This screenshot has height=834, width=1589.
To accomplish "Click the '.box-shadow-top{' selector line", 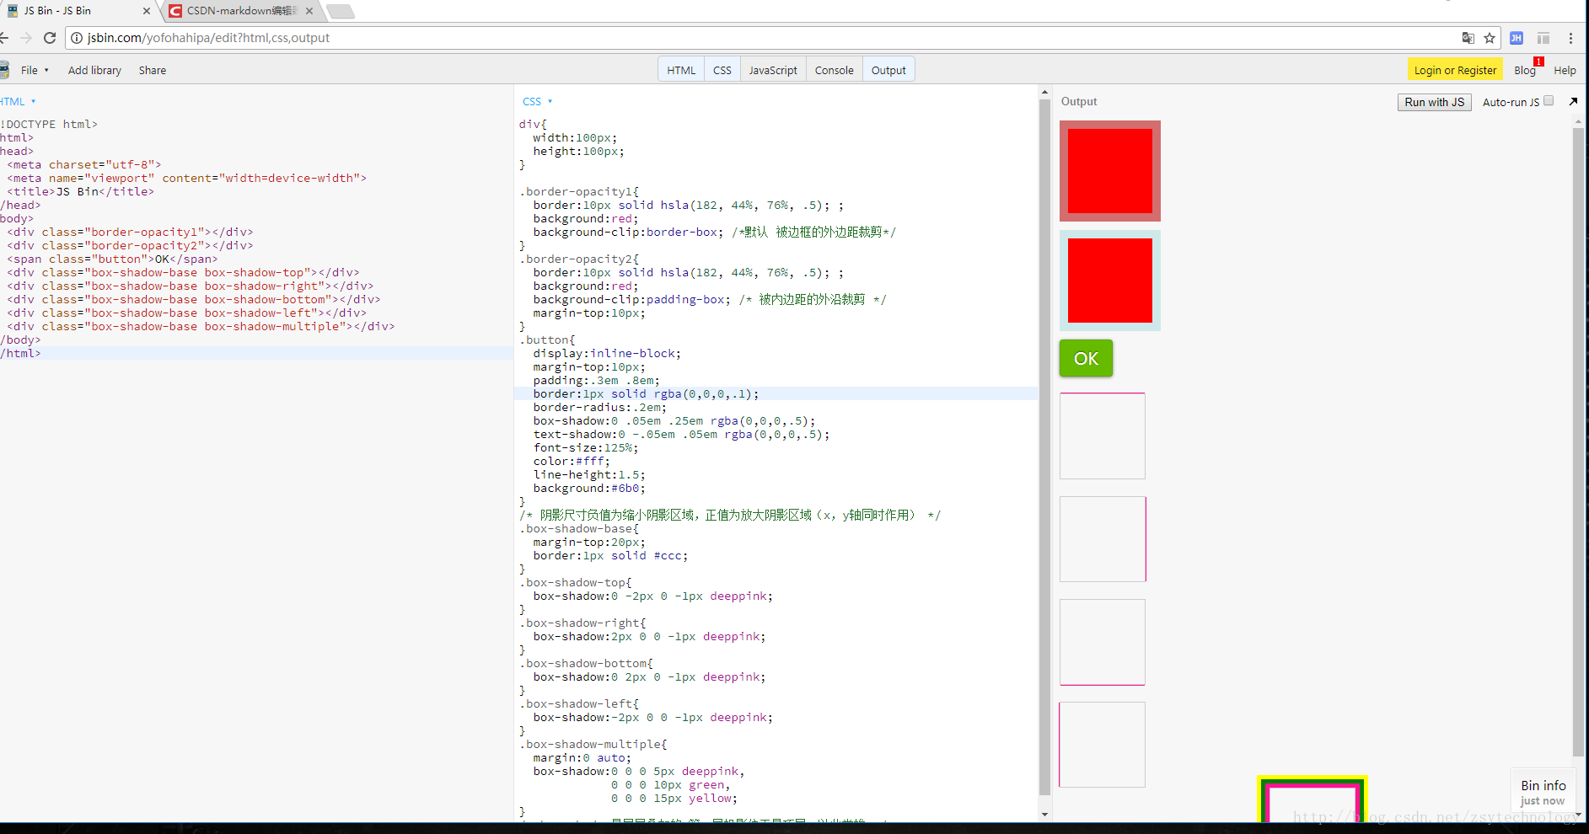I will click(576, 583).
